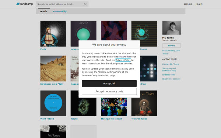Click the search magnifier icon
This screenshot has width=221, height=138.
85,4
